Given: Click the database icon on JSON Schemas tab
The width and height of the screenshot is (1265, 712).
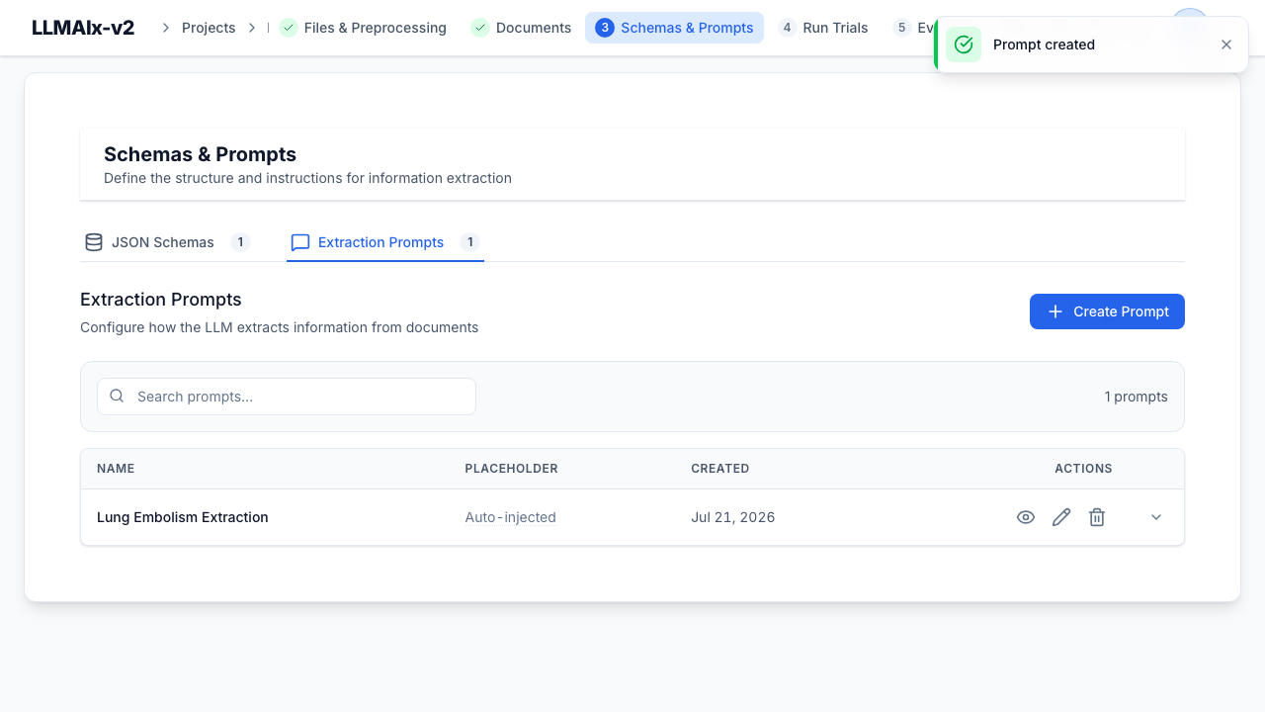Looking at the screenshot, I should [94, 242].
